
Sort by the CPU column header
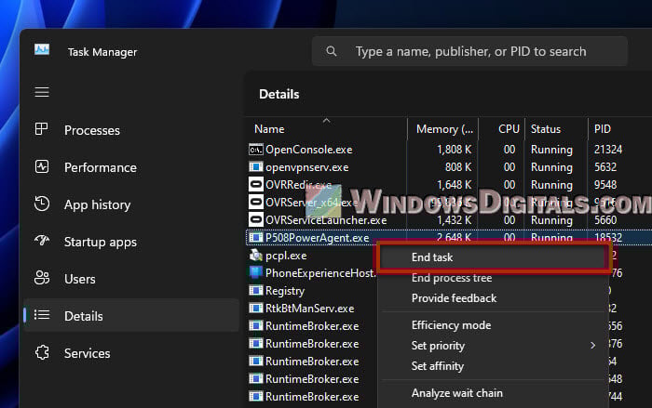coord(502,128)
